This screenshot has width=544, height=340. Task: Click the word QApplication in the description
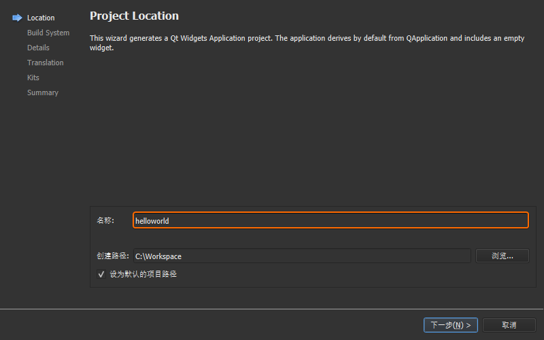pyautogui.click(x=427, y=38)
